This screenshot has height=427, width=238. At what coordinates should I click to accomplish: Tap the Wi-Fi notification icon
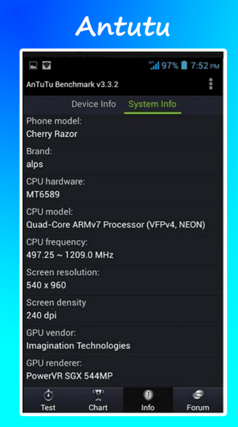47,65
